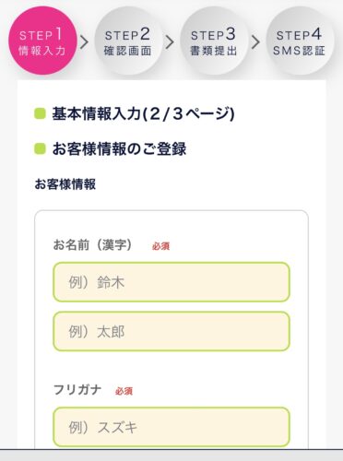Select the pink STEP1 情報入力 circle

pyautogui.click(x=42, y=41)
